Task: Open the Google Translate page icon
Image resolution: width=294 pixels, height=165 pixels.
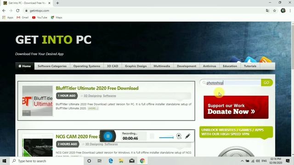Action: 267,11
